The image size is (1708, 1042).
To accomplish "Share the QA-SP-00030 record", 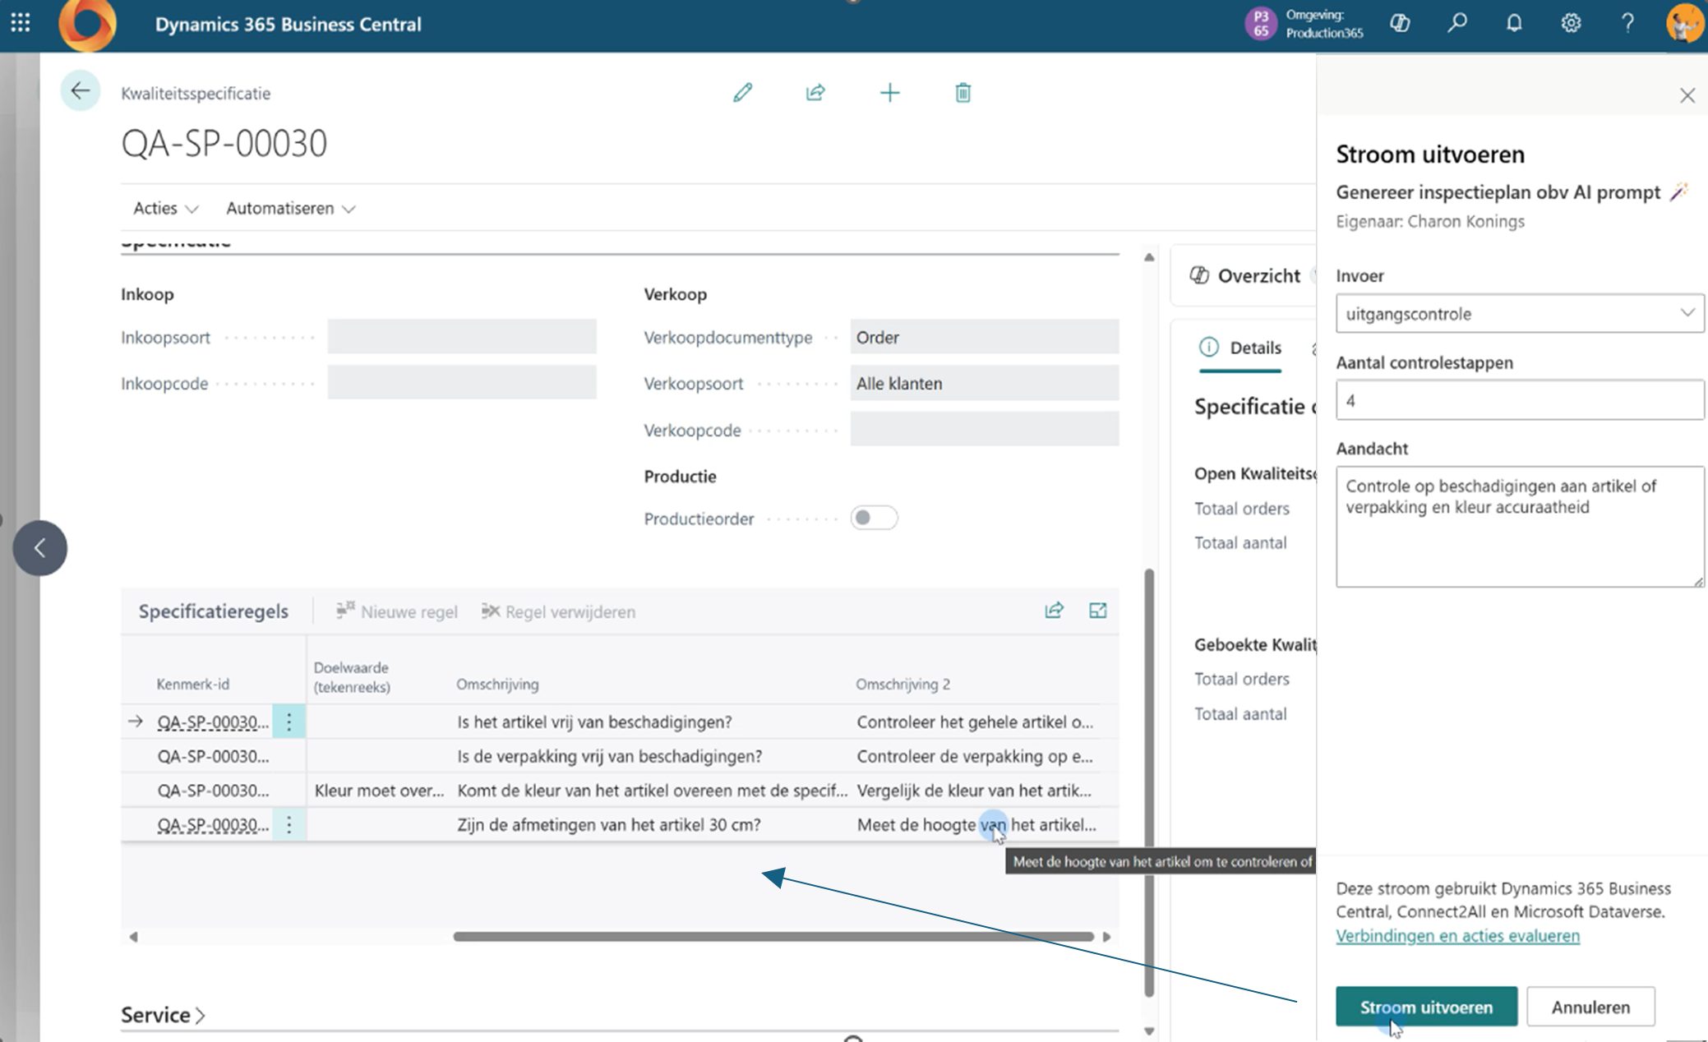I will [x=815, y=93].
